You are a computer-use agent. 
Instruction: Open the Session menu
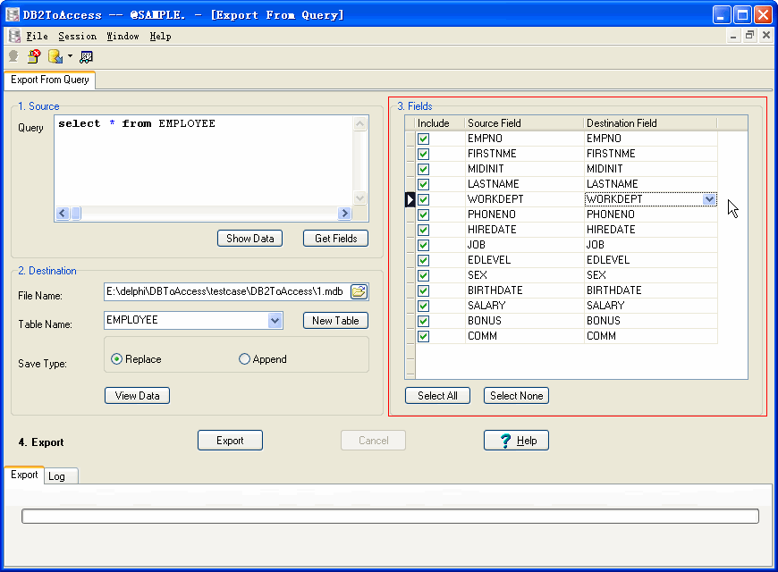click(x=78, y=37)
